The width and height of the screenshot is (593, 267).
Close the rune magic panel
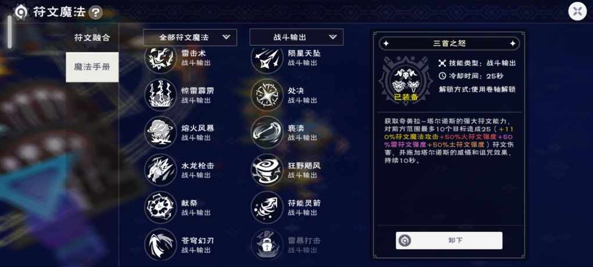(x=577, y=12)
